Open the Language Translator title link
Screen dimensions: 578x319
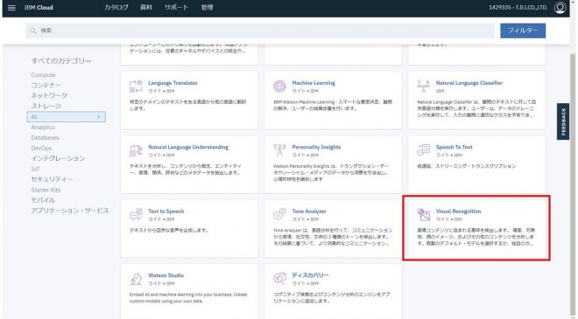pyautogui.click(x=173, y=83)
